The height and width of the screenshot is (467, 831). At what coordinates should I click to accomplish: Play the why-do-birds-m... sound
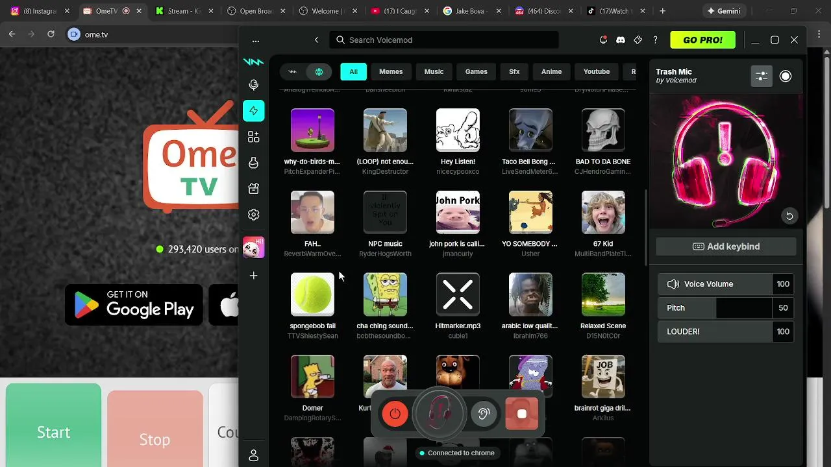pyautogui.click(x=312, y=130)
